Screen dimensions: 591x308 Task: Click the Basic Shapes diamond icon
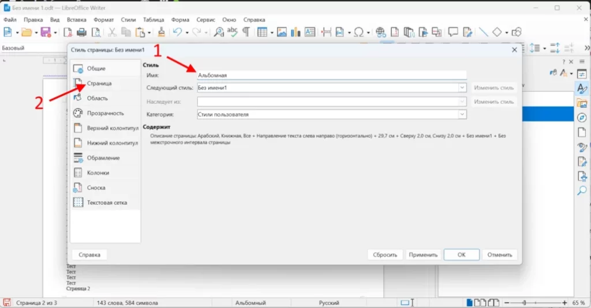(x=497, y=32)
